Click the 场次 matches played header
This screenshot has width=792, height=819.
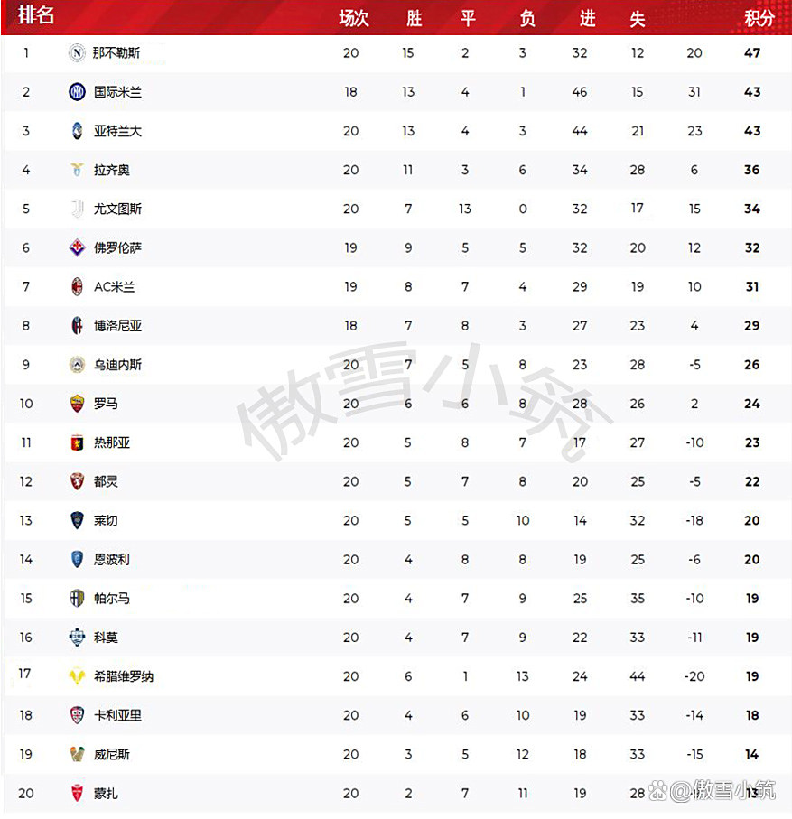tap(354, 18)
